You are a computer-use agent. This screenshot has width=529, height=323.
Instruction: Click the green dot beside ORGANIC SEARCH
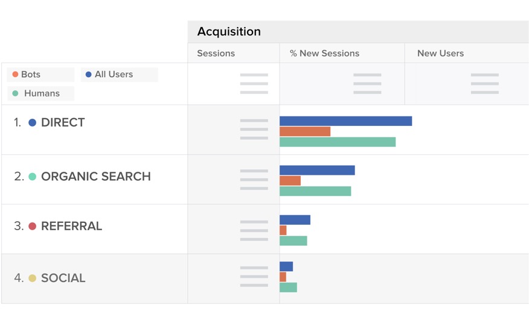pyautogui.click(x=33, y=177)
